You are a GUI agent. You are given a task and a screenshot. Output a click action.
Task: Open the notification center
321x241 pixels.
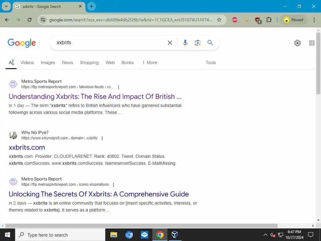(311, 235)
